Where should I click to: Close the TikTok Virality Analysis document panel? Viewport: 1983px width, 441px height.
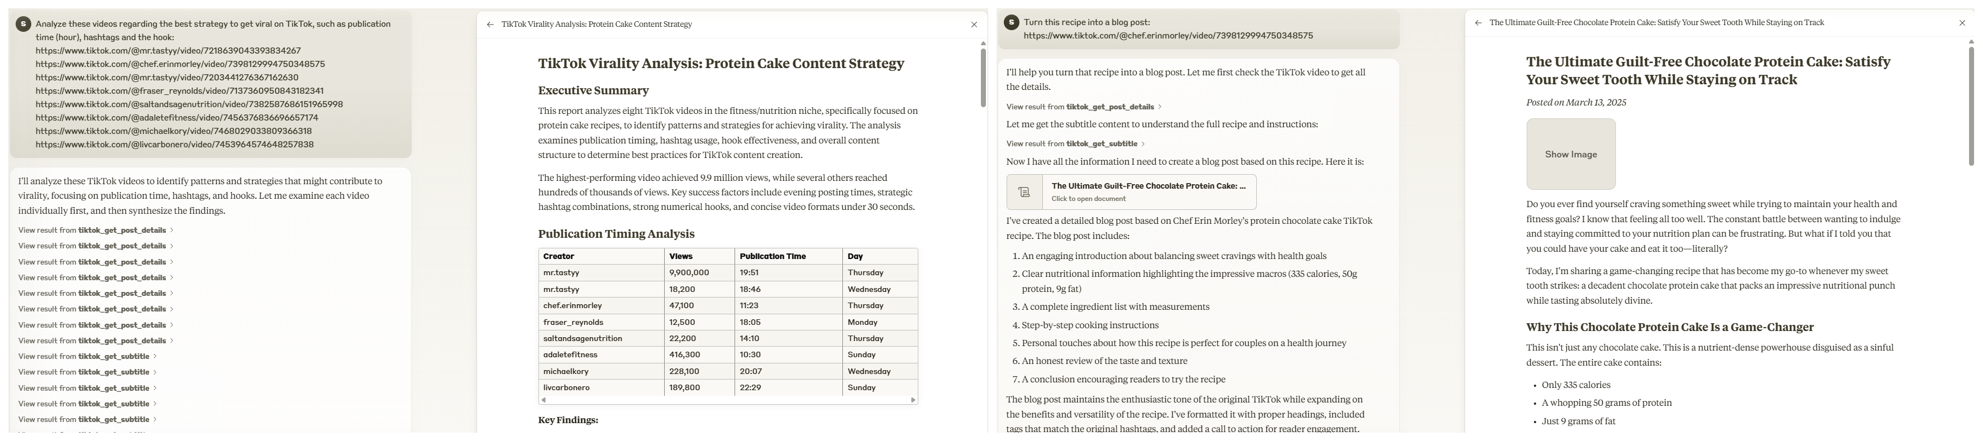tap(974, 25)
